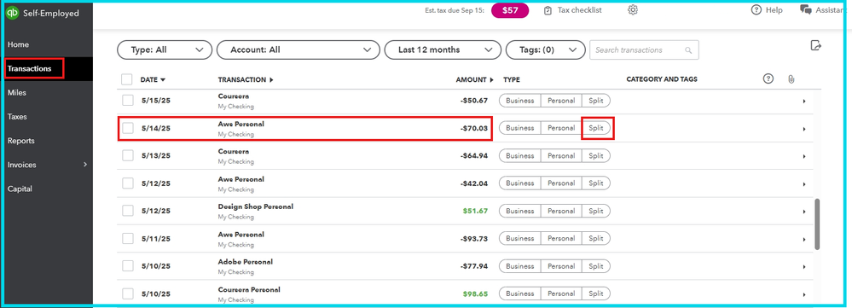Open the Last 12 months dropdown
This screenshot has width=852, height=308.
click(443, 50)
